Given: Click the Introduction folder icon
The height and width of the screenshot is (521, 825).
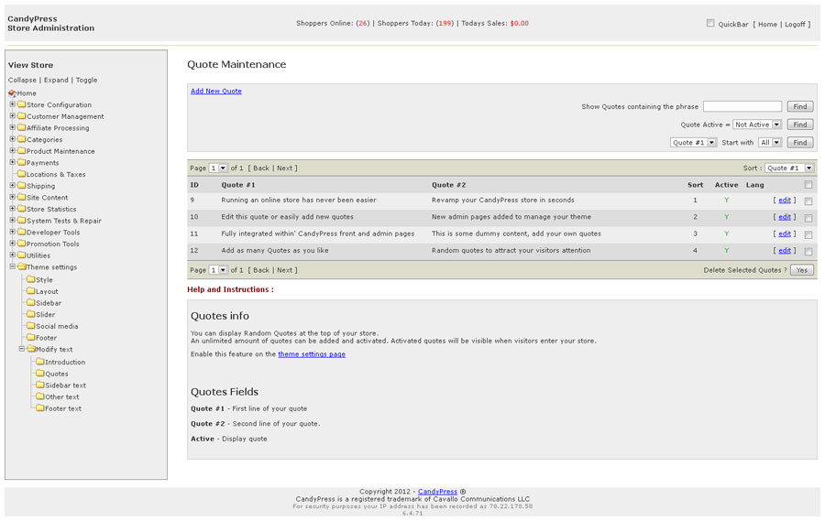Looking at the screenshot, I should tap(40, 361).
